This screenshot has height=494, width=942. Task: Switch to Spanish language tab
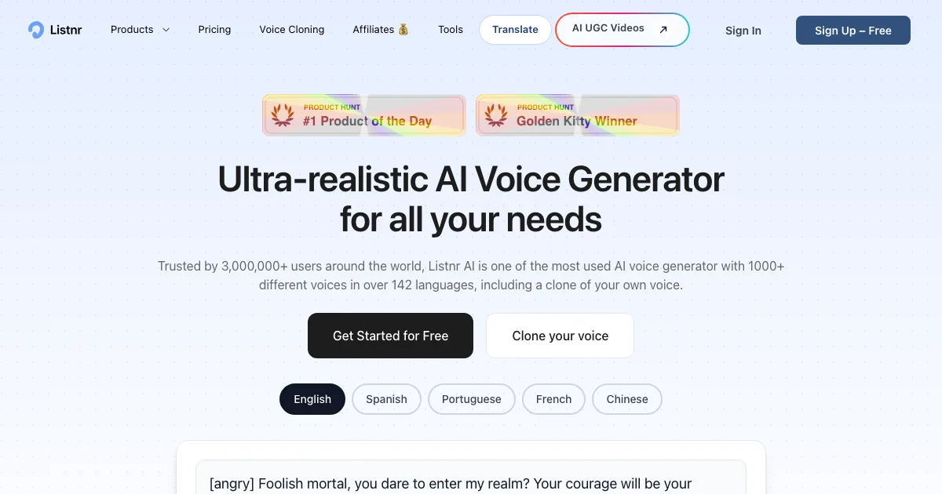[386, 399]
